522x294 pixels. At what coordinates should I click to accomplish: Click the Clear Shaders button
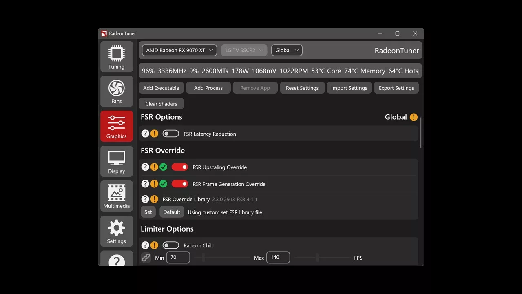161,104
